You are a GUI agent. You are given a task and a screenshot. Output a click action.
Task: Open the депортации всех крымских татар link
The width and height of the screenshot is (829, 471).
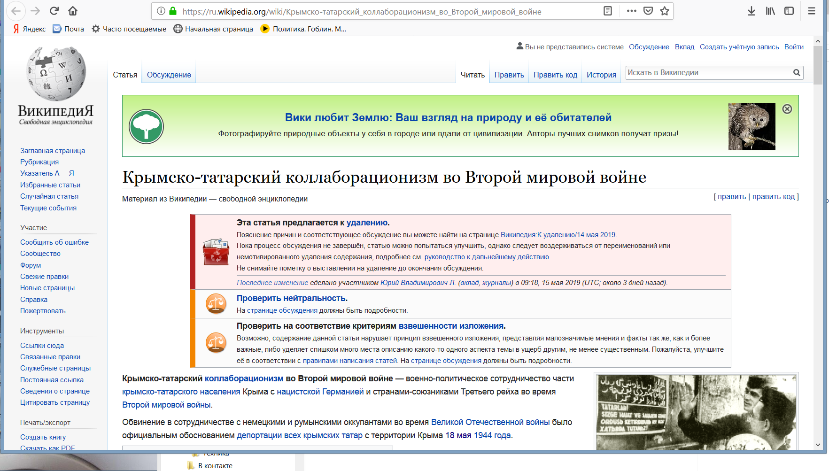(300, 435)
